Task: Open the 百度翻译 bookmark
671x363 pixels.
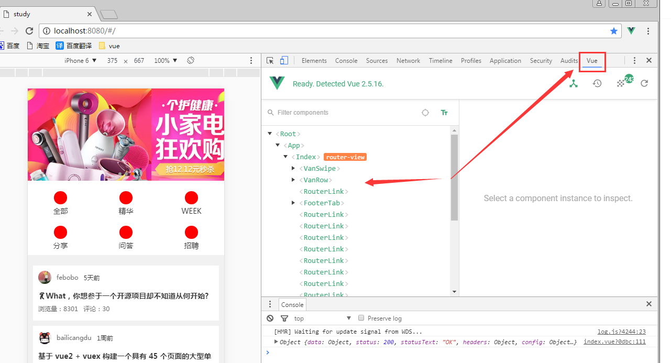Action: point(74,46)
